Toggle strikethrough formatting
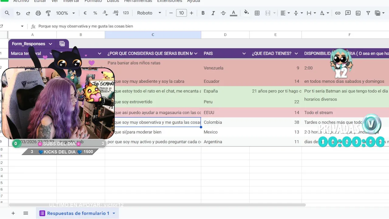 coord(223,13)
